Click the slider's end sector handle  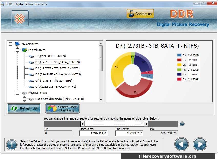point(146,124)
